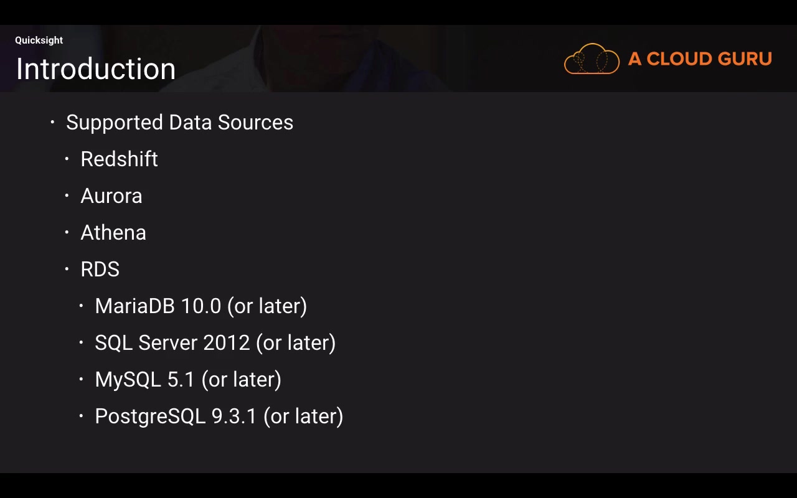Select the PostgreSQL 9.3.1 (or later) entry
The width and height of the screenshot is (797, 498).
[x=219, y=416]
